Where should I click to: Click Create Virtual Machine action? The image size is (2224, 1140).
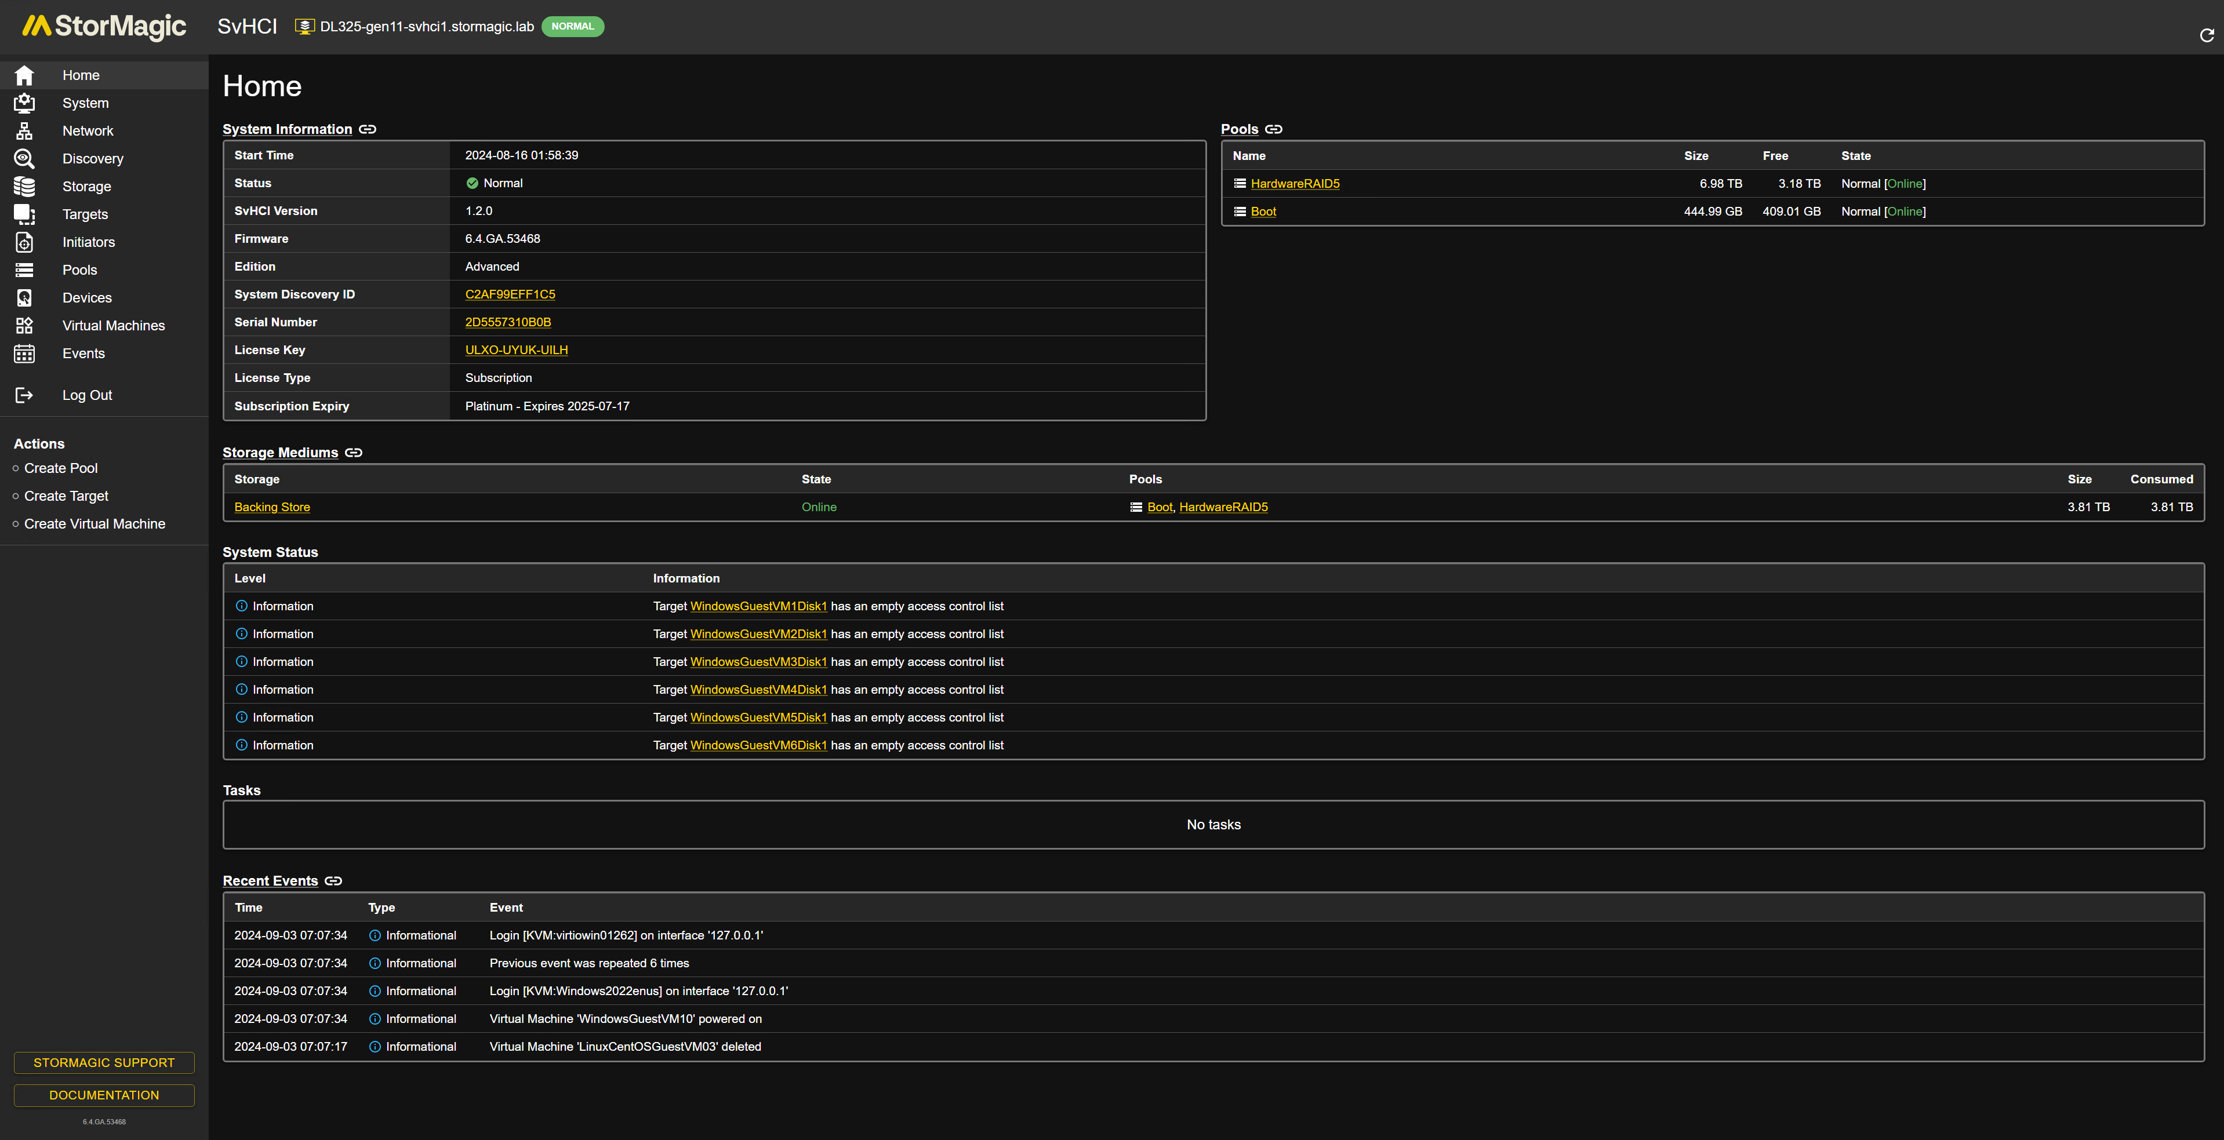tap(94, 524)
